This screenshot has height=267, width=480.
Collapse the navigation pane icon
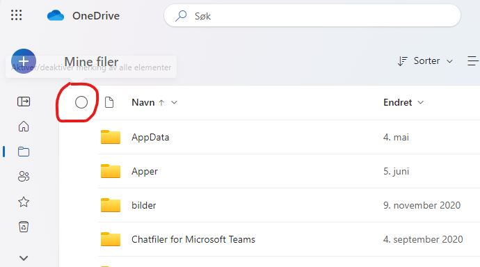(x=24, y=102)
